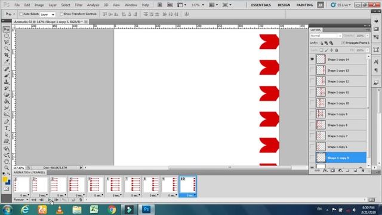Select the Brush tool
The image size is (382, 215).
pos(7,76)
